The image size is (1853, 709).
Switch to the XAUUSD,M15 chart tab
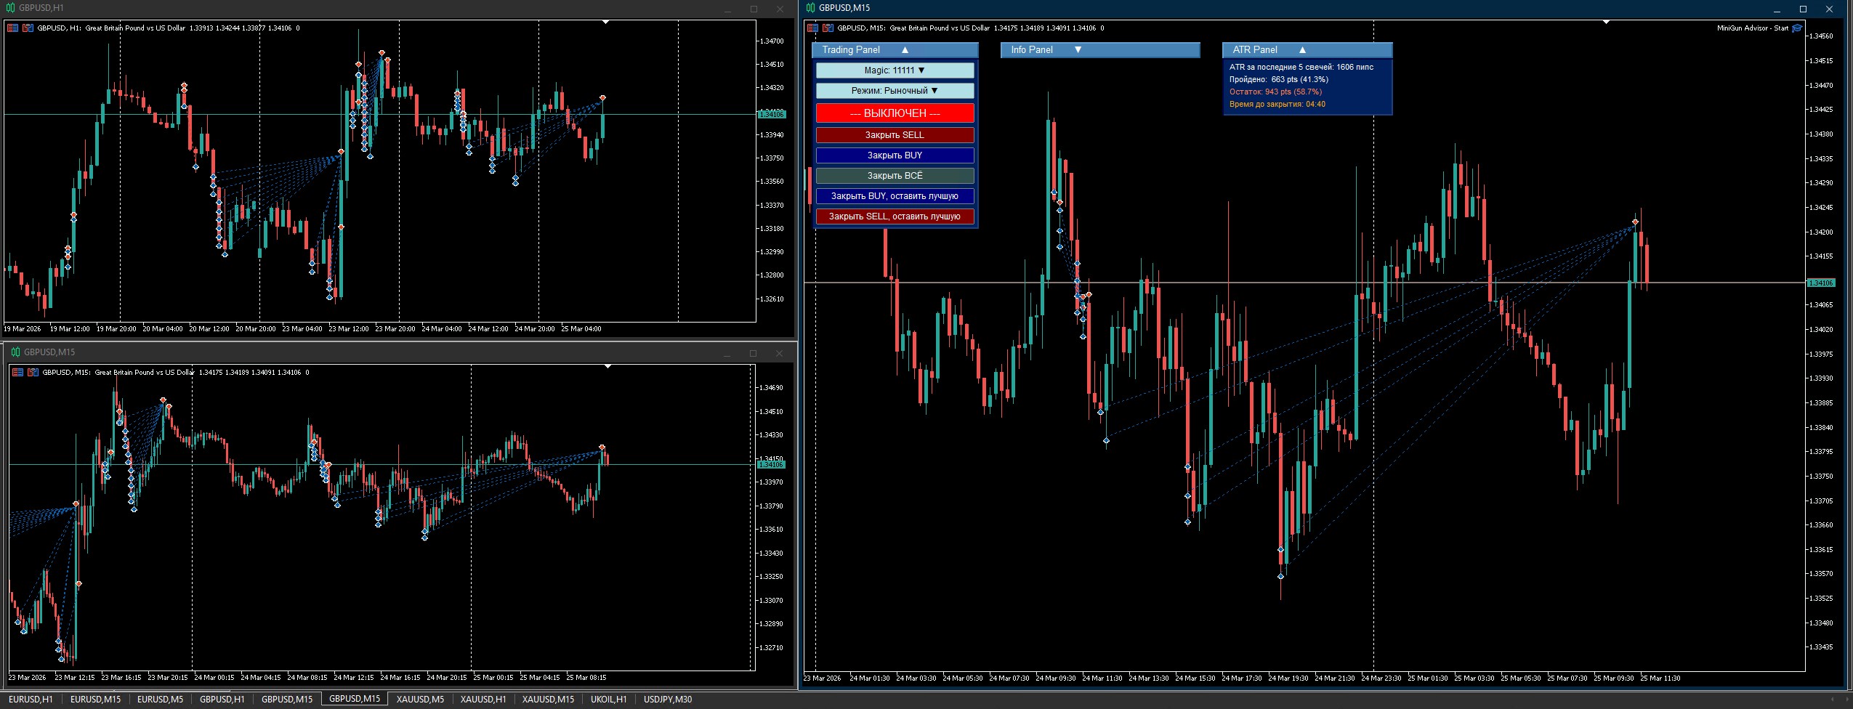tap(548, 700)
